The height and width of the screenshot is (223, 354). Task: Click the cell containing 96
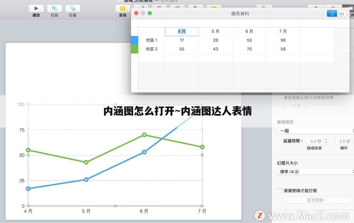pos(283,40)
